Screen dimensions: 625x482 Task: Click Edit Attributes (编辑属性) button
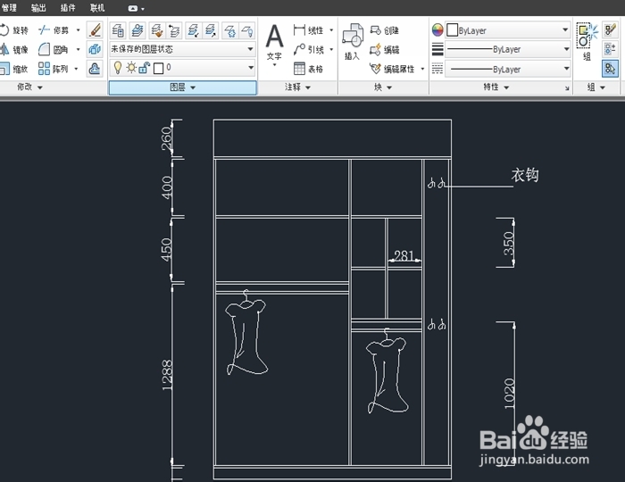392,69
